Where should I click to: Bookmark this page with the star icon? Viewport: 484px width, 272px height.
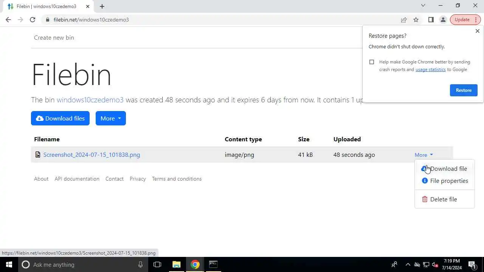(416, 20)
